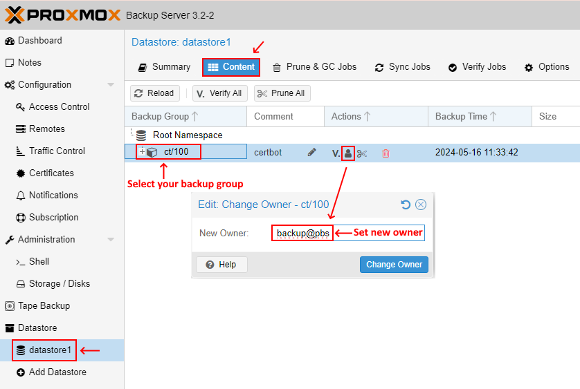
Task: Open the Options tab
Action: pyautogui.click(x=547, y=67)
